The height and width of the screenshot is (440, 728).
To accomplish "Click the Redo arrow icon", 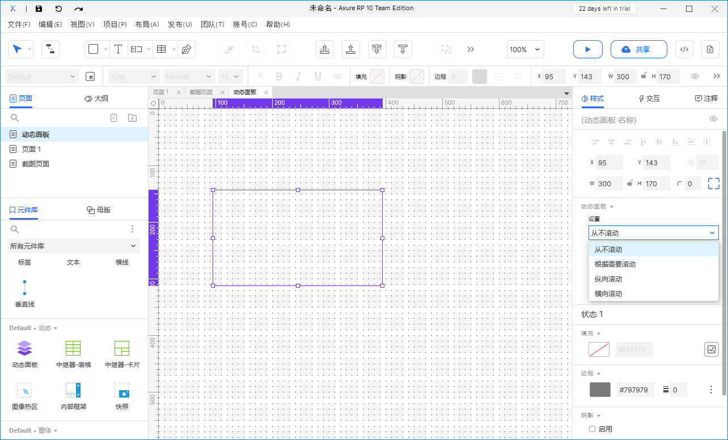I will (79, 8).
